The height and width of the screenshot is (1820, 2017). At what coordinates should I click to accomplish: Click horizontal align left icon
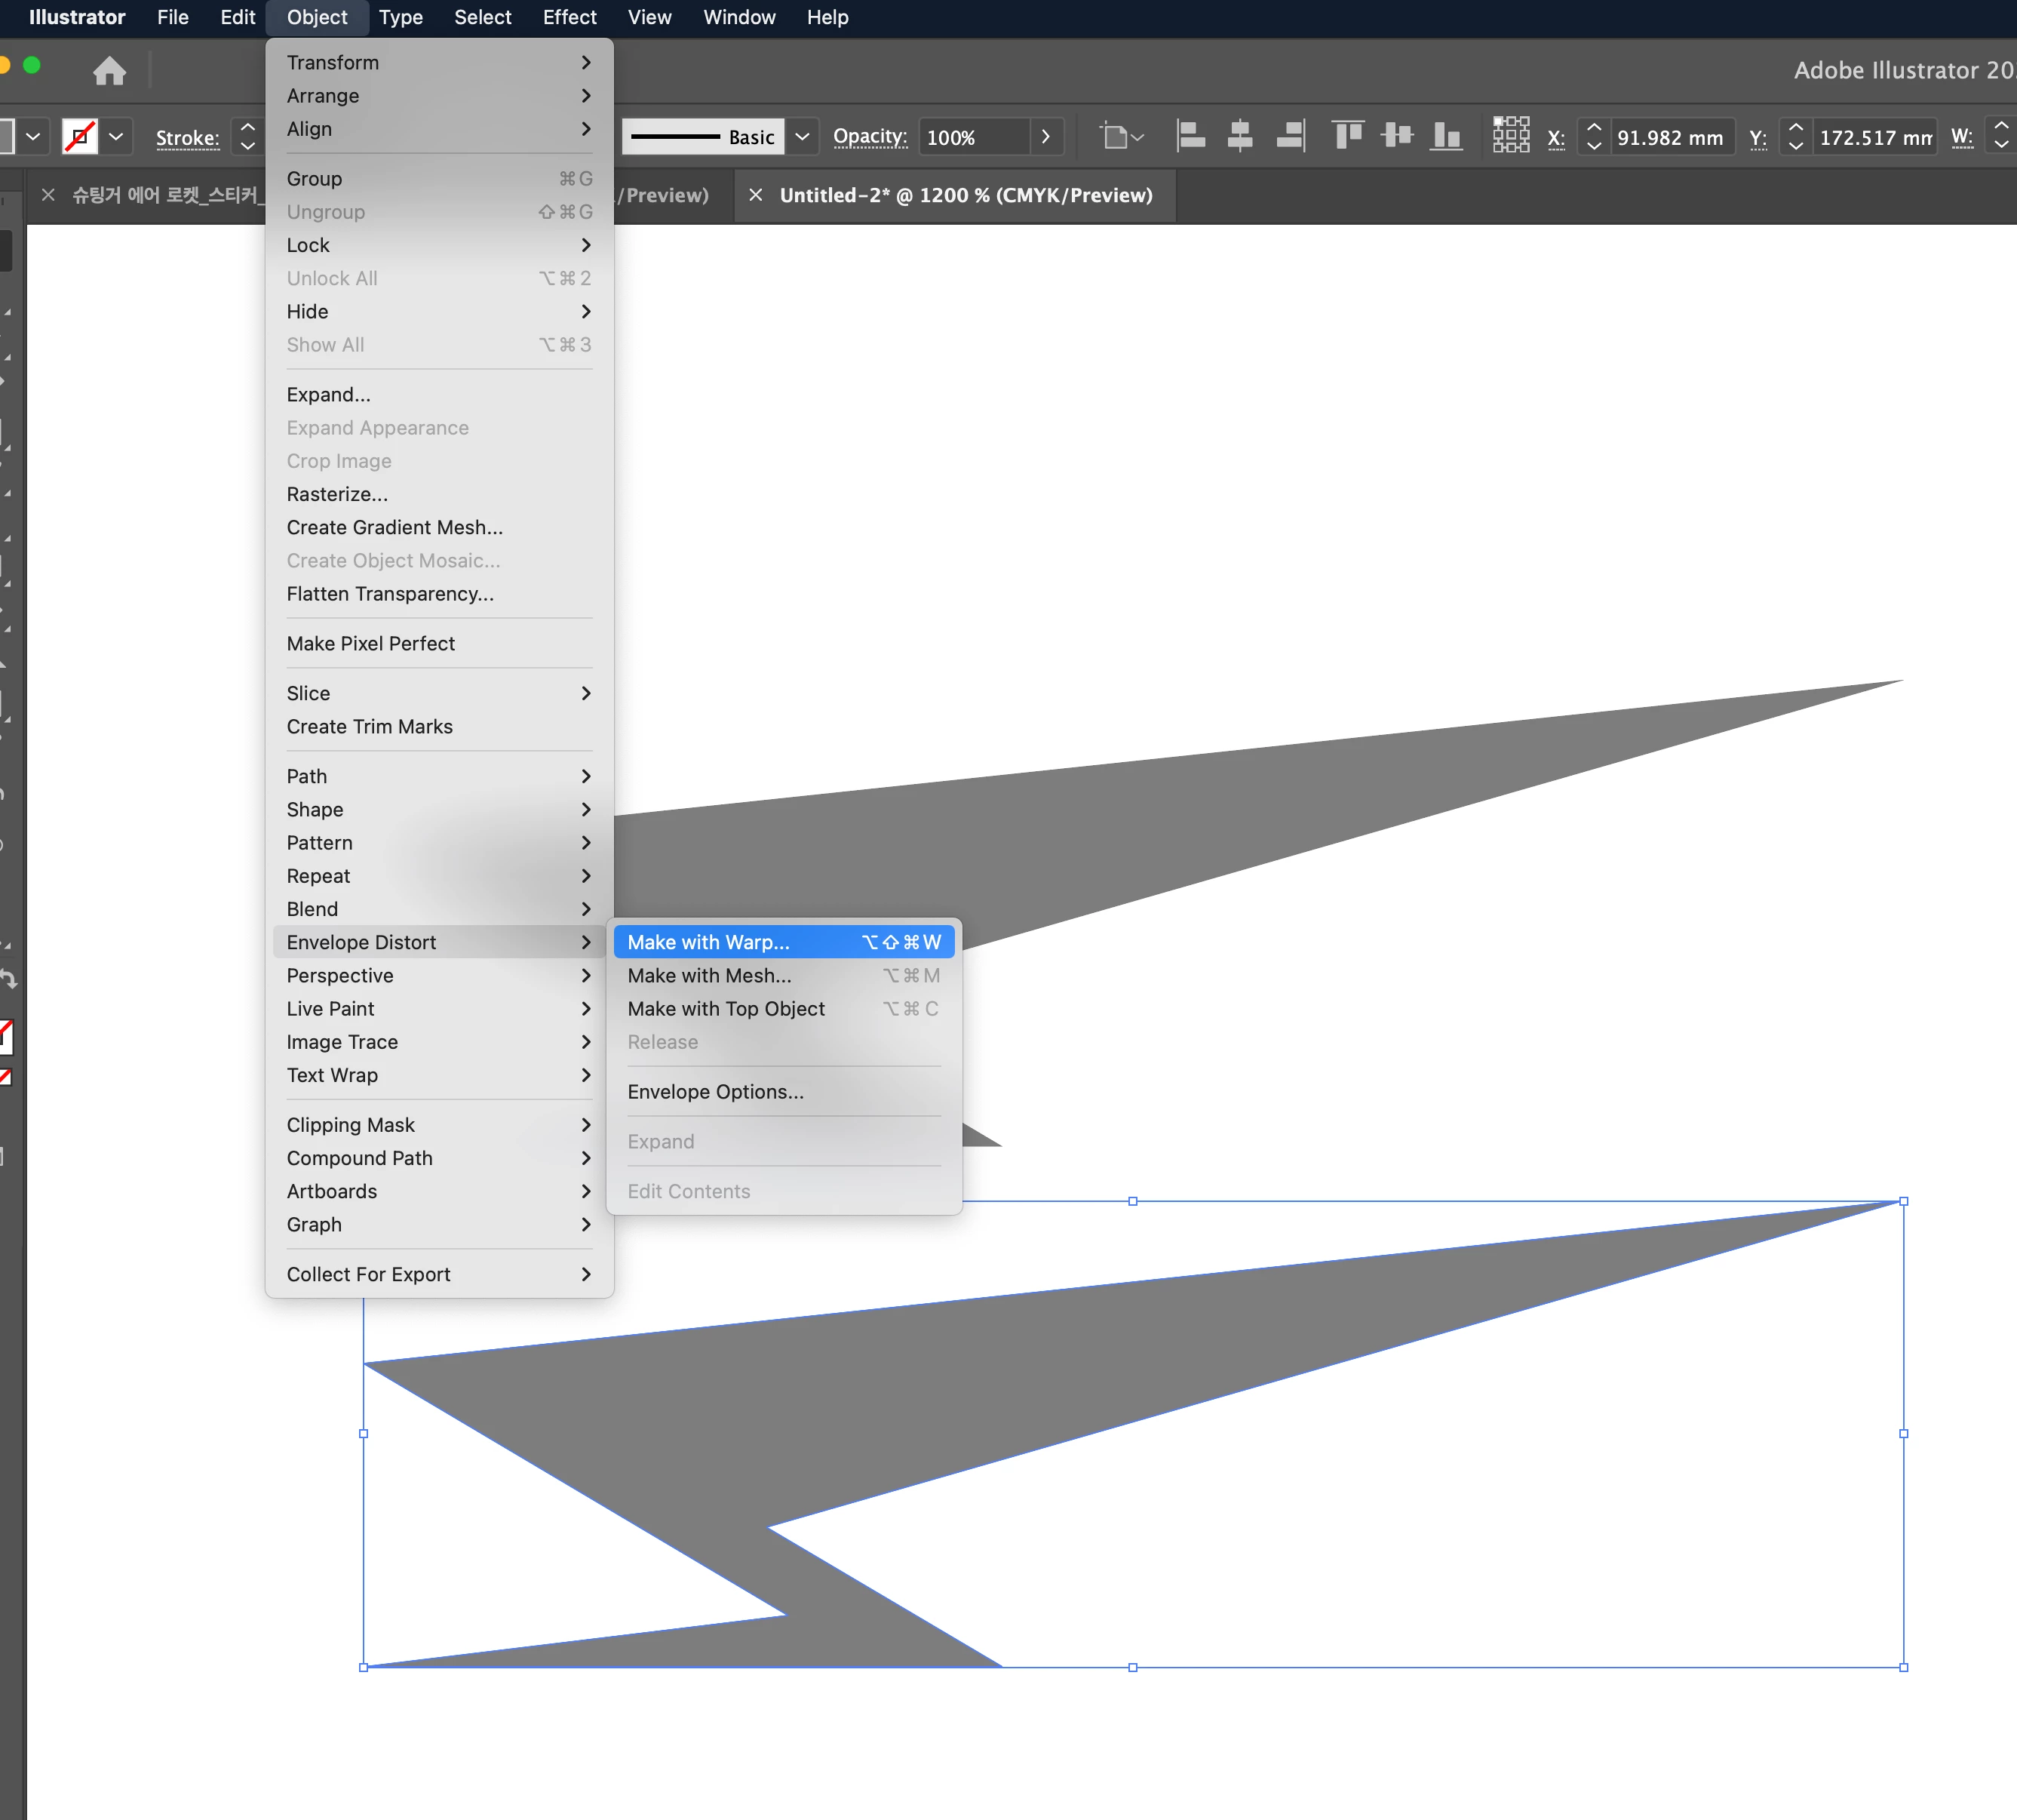pyautogui.click(x=1190, y=135)
